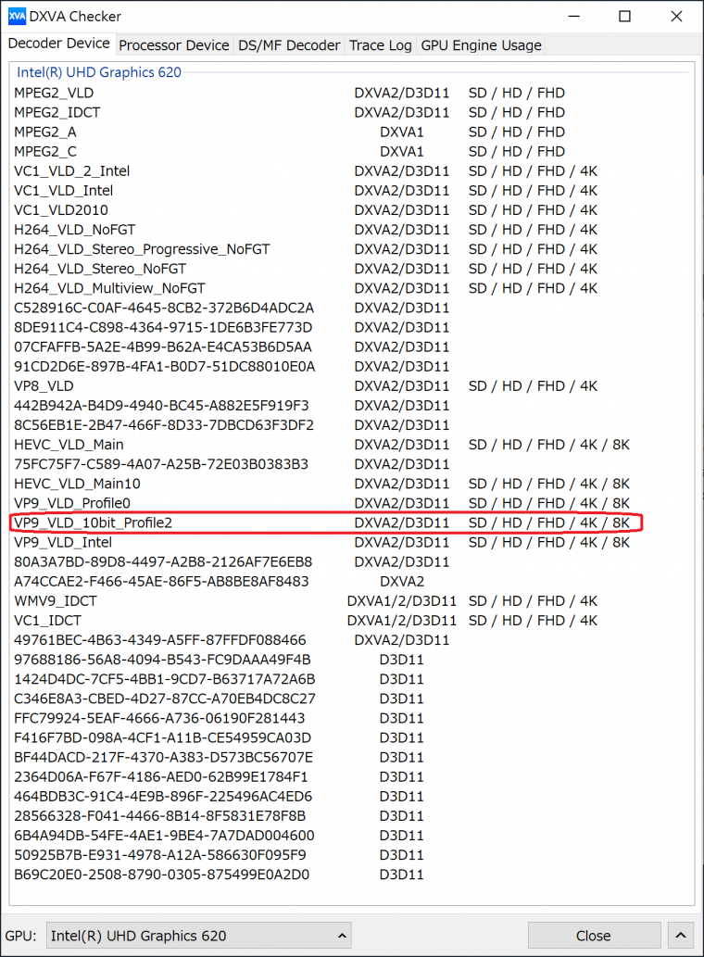Click the DXVA1 value in MPEG2_A row
This screenshot has width=704, height=957.
click(x=401, y=132)
